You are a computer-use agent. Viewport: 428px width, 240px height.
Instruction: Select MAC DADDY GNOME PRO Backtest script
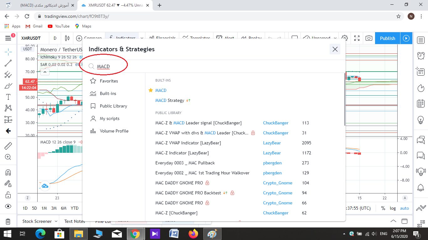[x=188, y=193]
